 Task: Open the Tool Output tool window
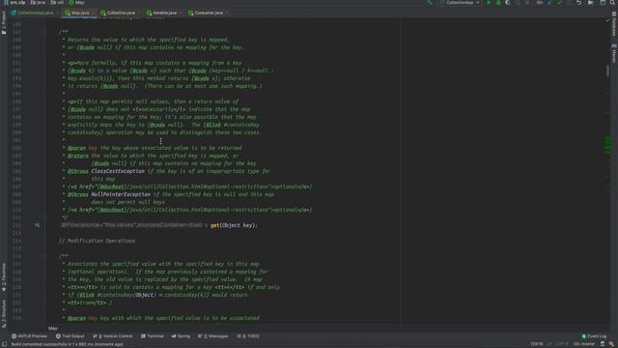pos(70,336)
